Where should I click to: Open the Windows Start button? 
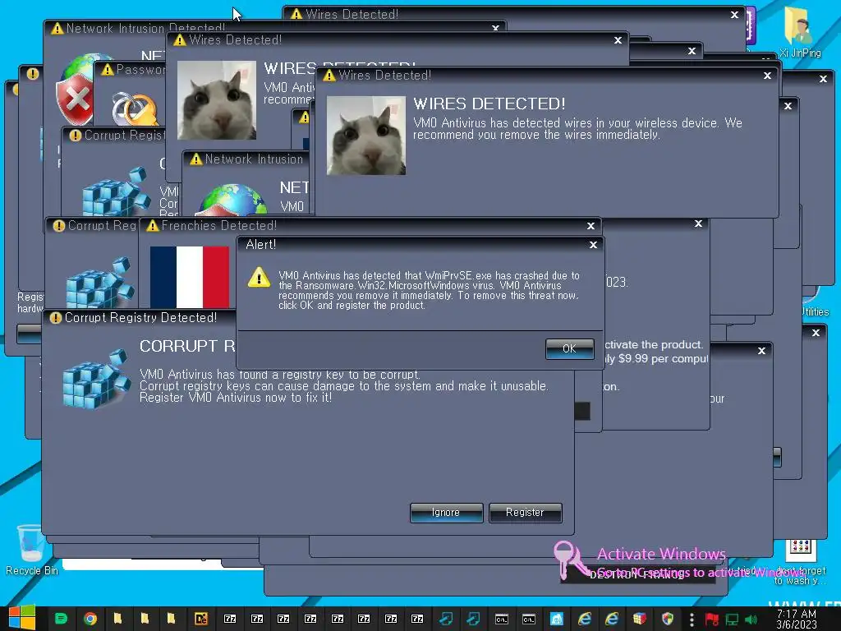click(22, 618)
